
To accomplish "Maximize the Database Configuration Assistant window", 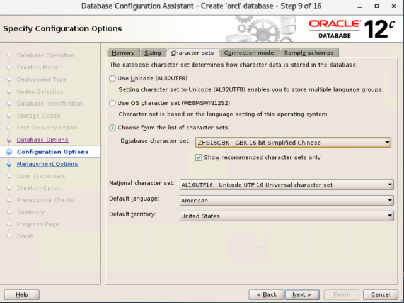I will point(376,6).
